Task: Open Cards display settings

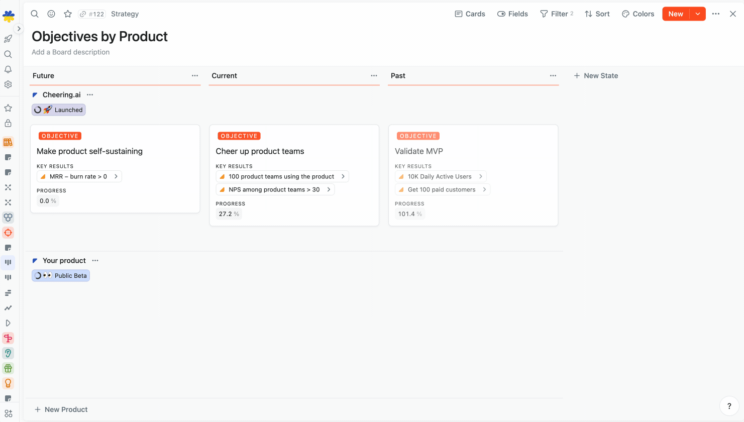Action: click(x=470, y=14)
